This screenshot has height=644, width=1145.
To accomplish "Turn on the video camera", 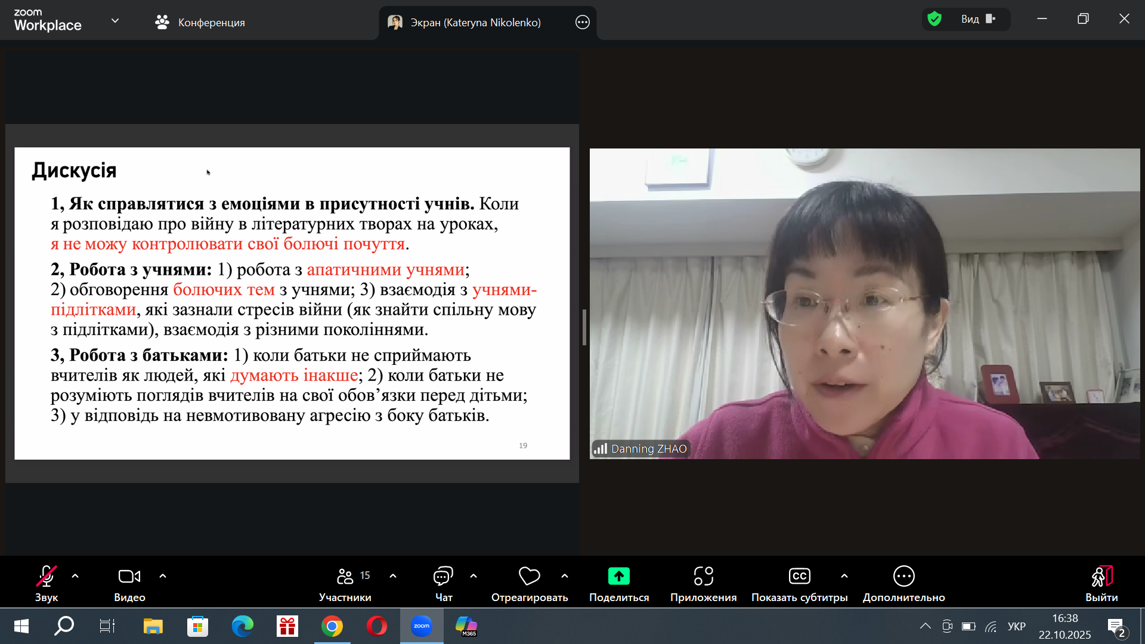I will 129,577.
